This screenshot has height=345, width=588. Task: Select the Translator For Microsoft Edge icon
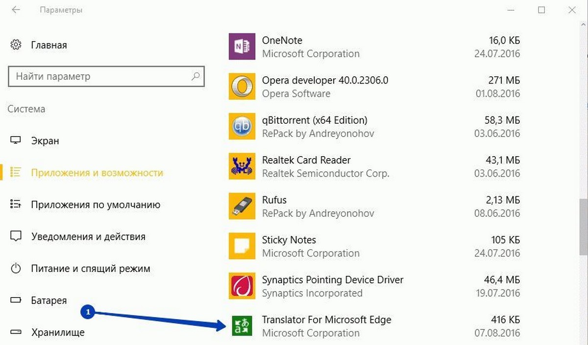tap(243, 326)
